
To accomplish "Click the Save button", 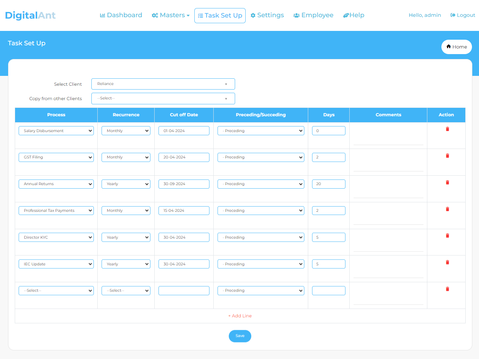I will point(240,336).
